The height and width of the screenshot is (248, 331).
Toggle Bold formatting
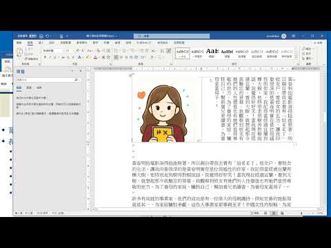click(x=45, y=57)
